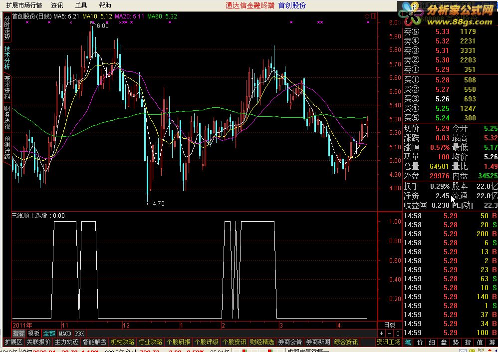Click the 首创股份(日线) chart title
Screen dimensions: 498x352
(x=32, y=16)
